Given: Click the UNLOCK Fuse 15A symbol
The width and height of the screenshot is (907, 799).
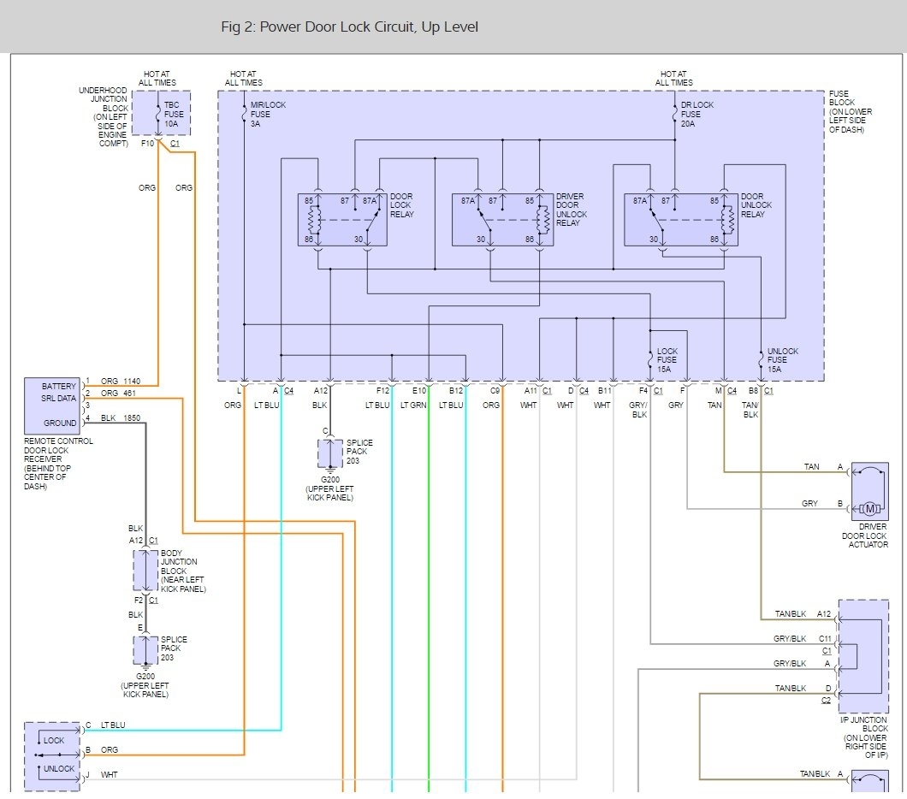Looking at the screenshot, I should 762,359.
